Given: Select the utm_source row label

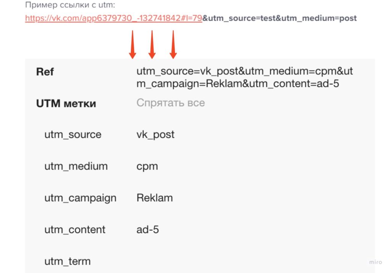Looking at the screenshot, I should tap(73, 134).
